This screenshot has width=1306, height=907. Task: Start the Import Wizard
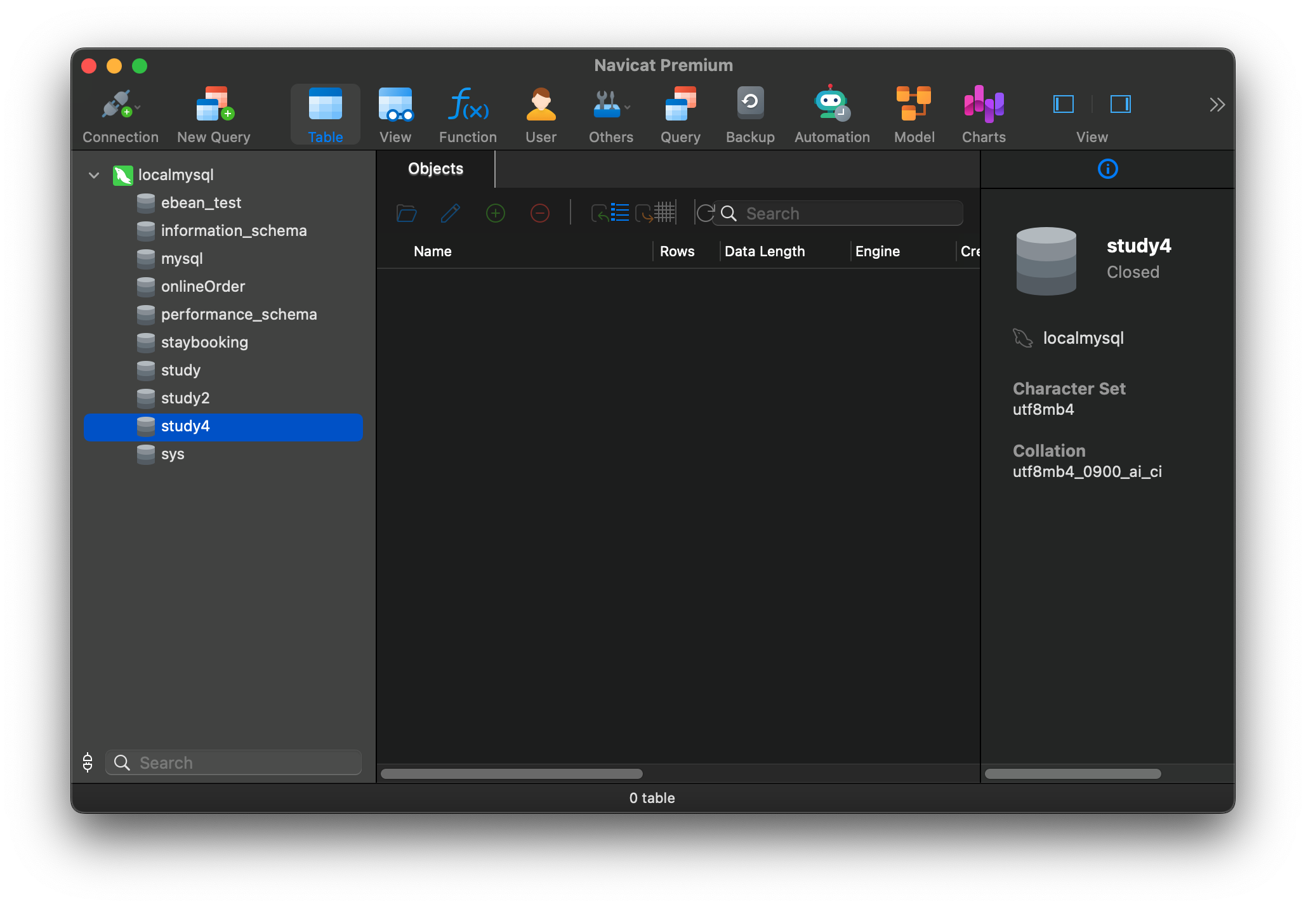coord(610,212)
